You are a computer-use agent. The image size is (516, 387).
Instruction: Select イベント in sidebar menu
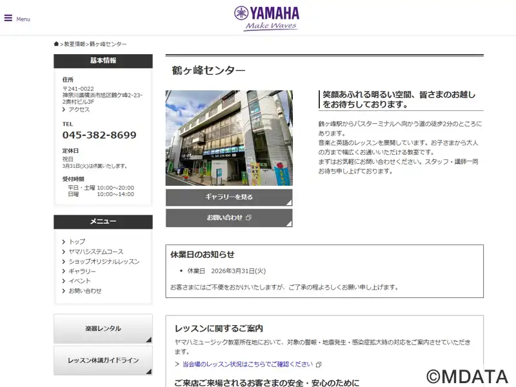pyautogui.click(x=79, y=281)
